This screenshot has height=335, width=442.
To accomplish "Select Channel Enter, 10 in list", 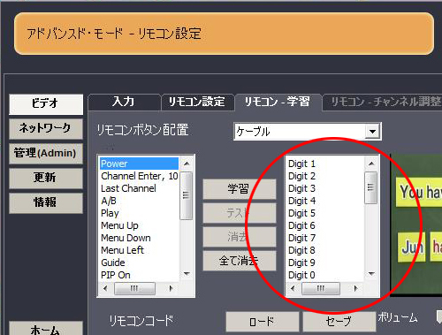I will pos(140,176).
